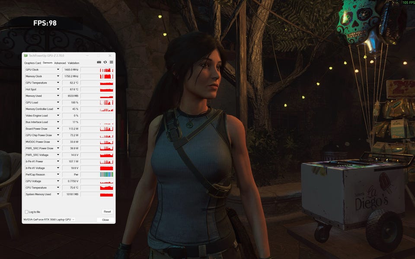The image size is (415, 259).
Task: Click the GPU Clock history graph
Action: (x=97, y=69)
